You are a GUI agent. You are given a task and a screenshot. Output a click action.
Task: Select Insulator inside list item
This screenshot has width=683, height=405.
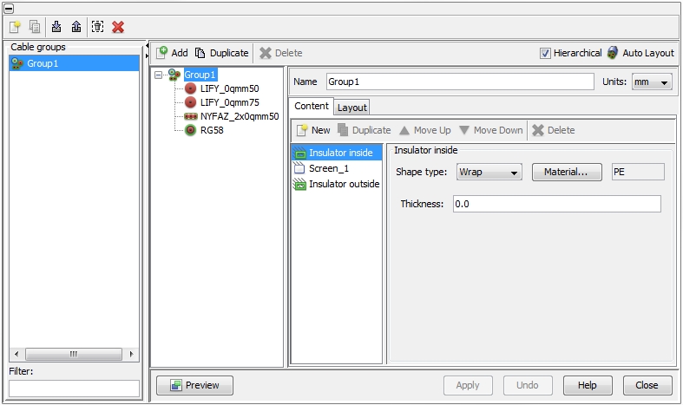point(337,153)
